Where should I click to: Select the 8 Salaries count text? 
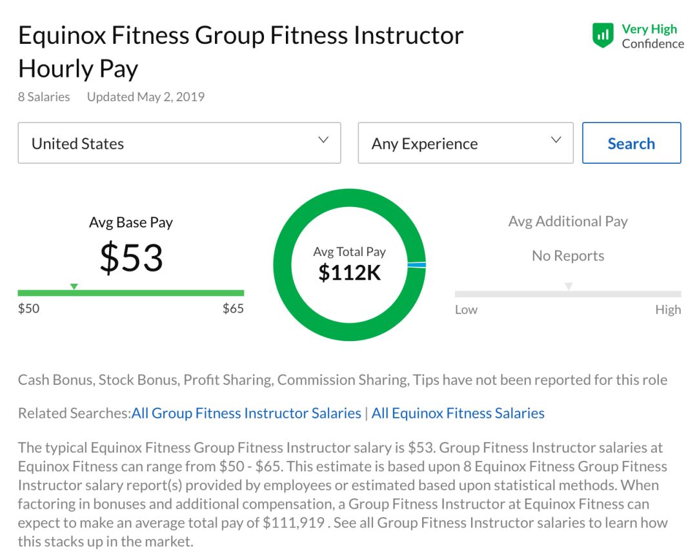coord(44,97)
